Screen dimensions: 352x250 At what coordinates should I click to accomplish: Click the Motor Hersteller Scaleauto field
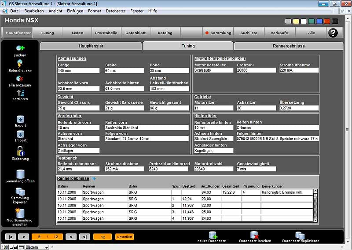pos(213,70)
